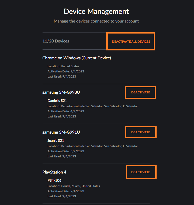Click the samsung SM-G991U device name

point(61,132)
